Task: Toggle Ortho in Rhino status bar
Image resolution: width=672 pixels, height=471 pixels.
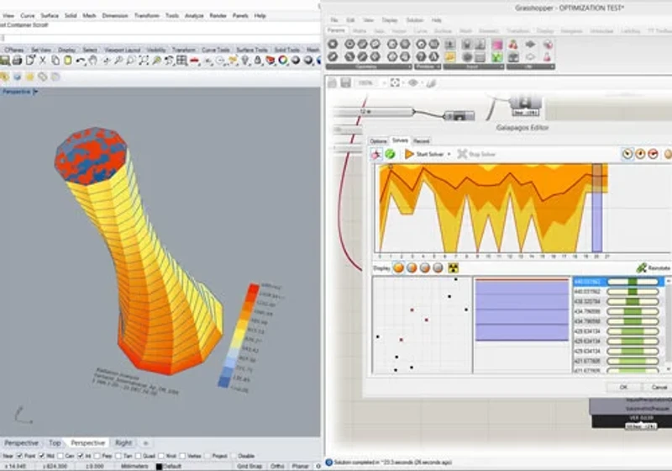Action: tap(277, 466)
